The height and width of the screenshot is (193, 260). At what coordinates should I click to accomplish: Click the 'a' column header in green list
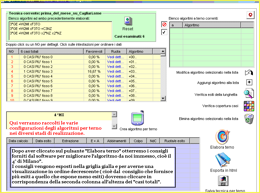point(176,25)
